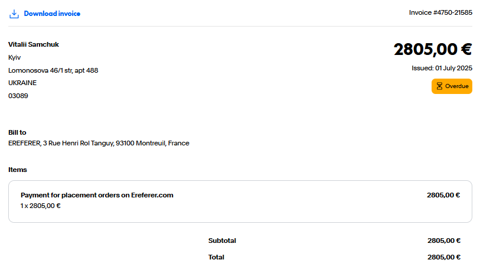Click the sender name Vitalii Samchuk

point(34,44)
